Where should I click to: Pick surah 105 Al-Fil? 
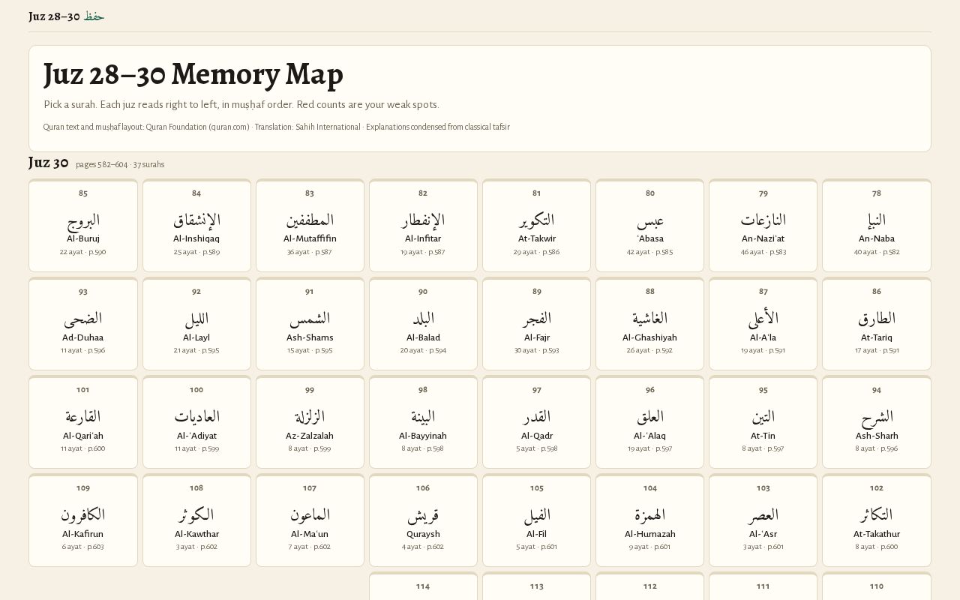[x=536, y=520]
